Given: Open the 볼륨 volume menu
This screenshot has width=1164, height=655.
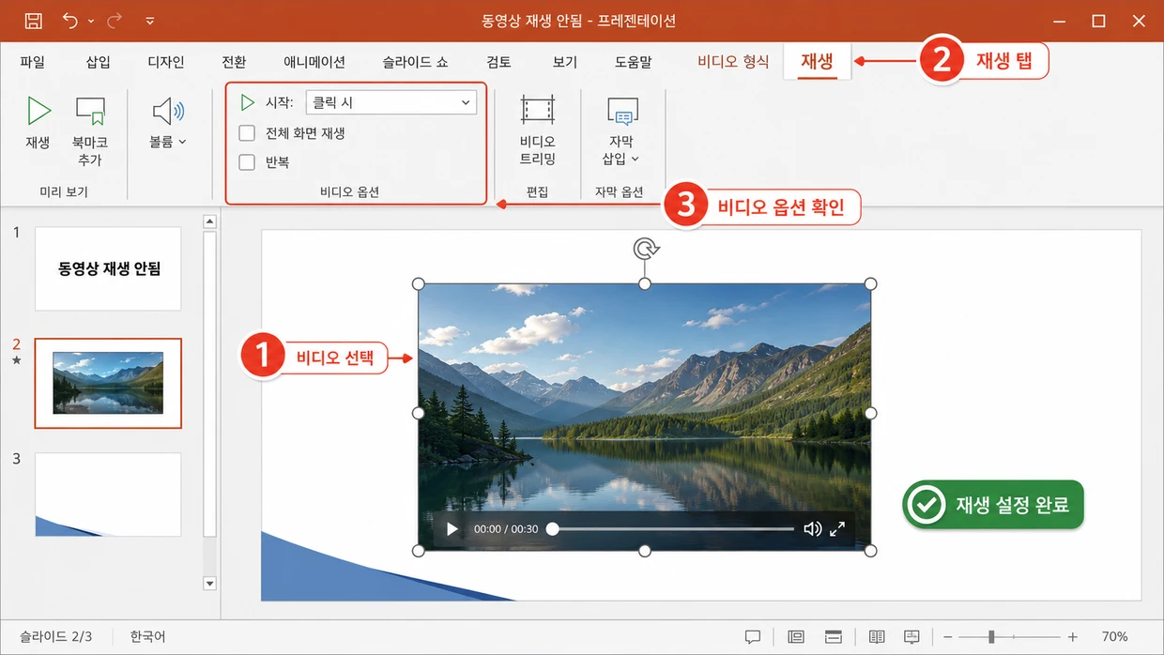Looking at the screenshot, I should (168, 123).
